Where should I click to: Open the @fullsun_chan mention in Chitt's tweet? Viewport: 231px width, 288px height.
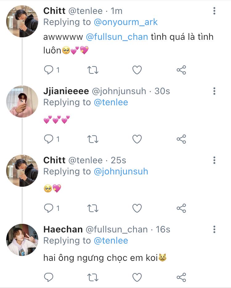117,37
